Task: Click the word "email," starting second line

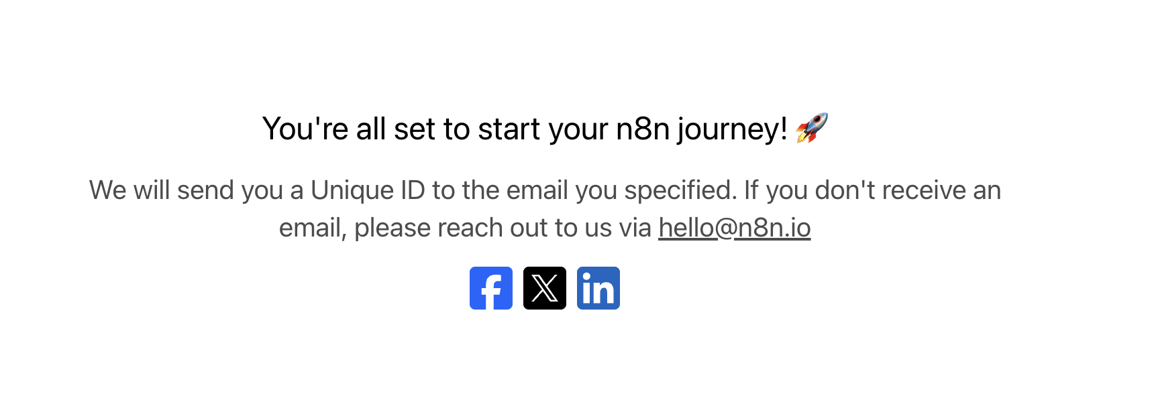Action: 313,228
